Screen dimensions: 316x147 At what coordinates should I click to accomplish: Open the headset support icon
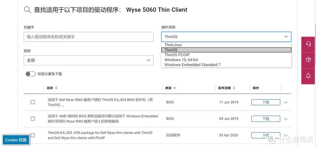[308, 44]
